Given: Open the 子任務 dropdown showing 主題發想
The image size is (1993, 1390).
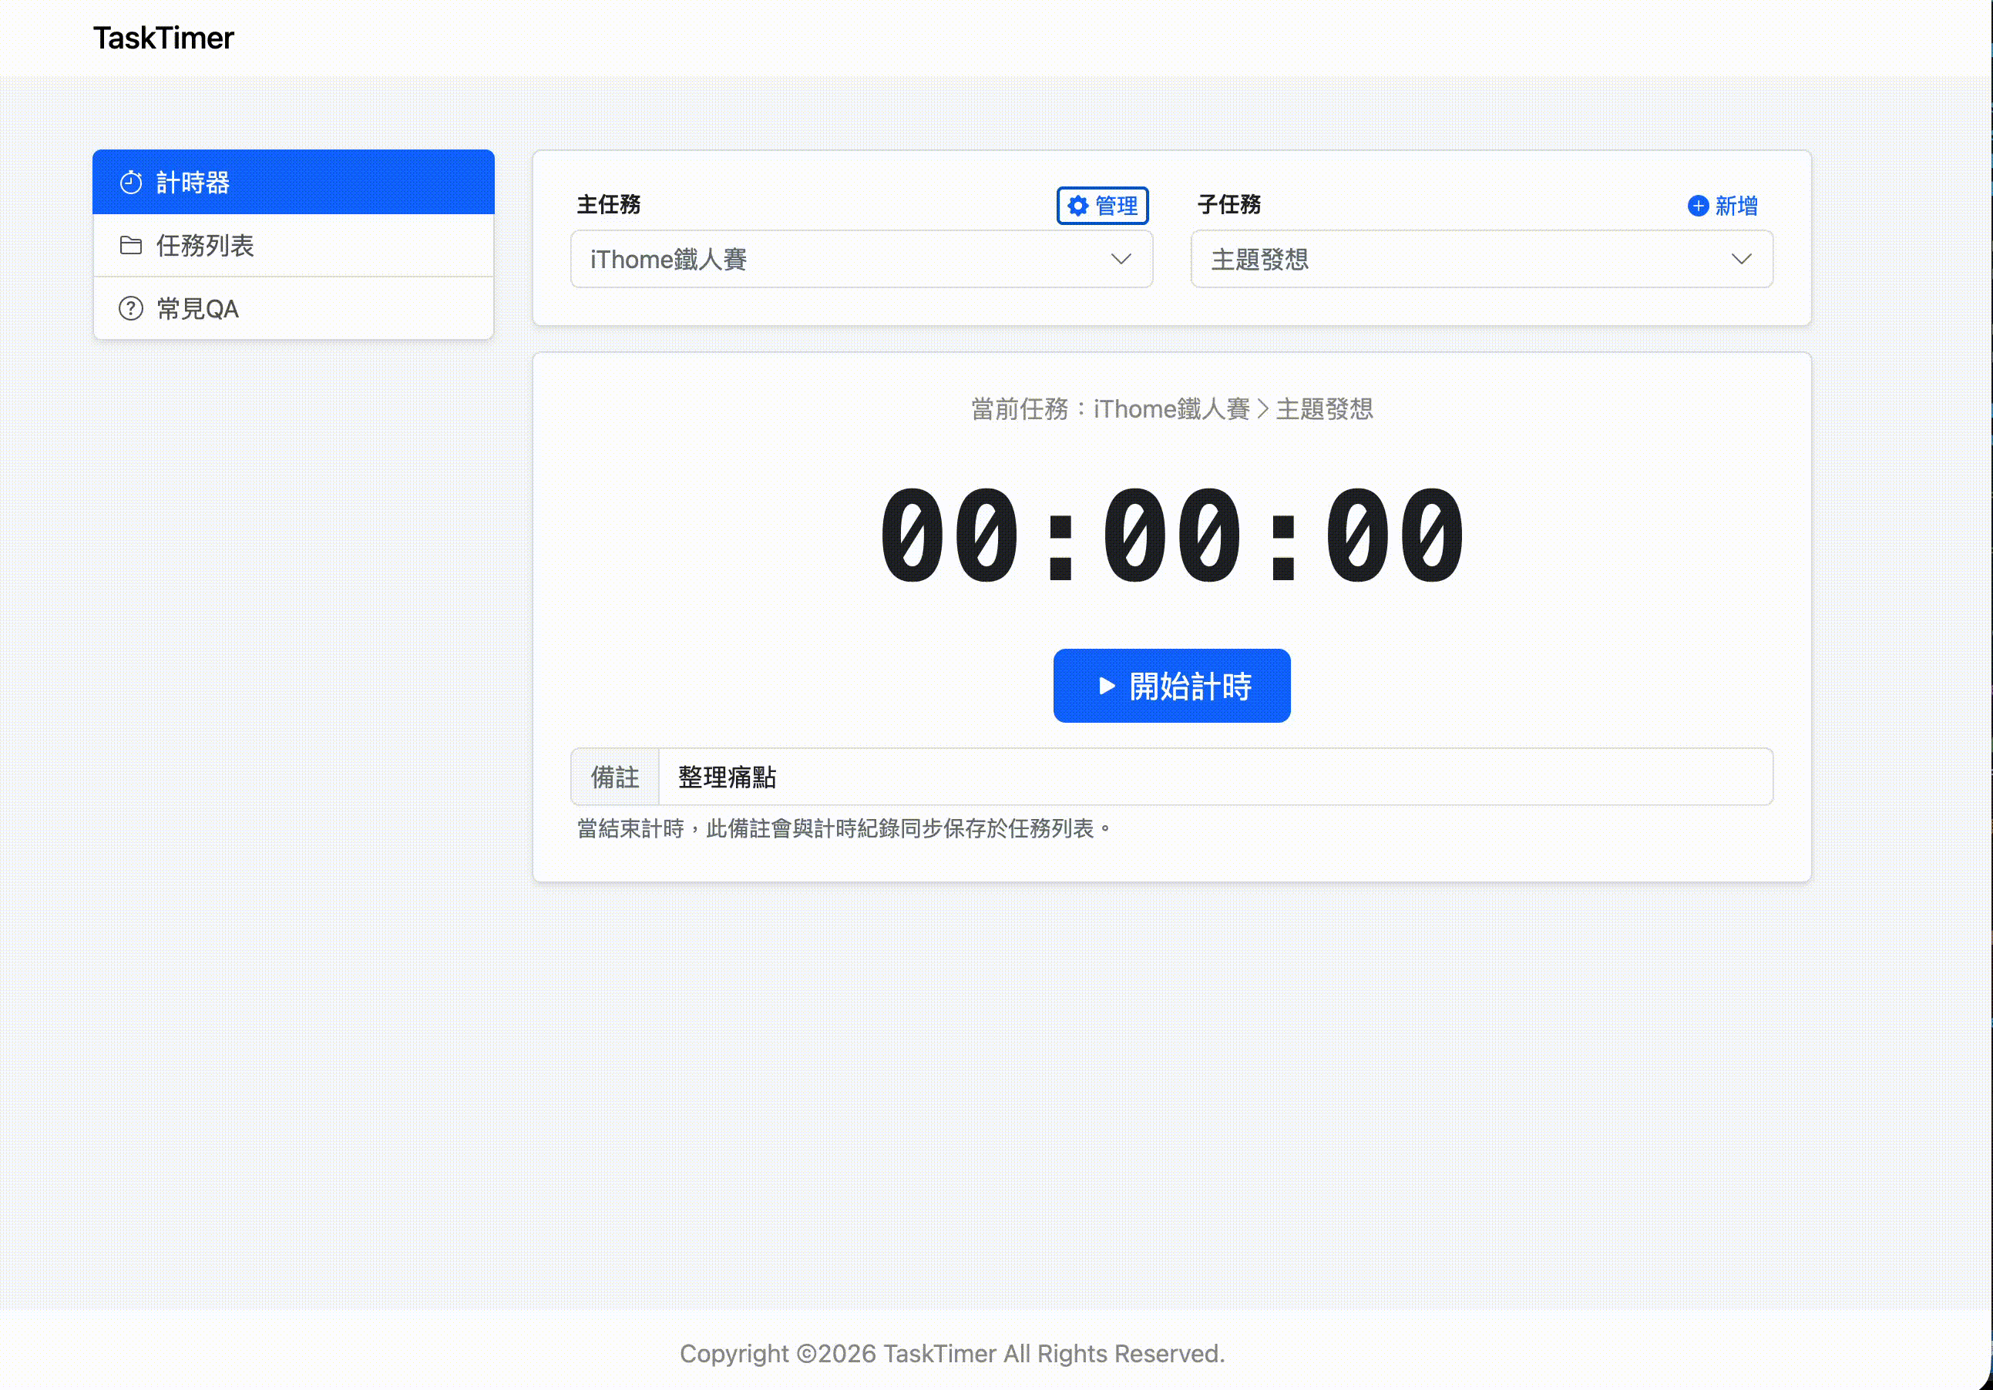Looking at the screenshot, I should pos(1482,259).
